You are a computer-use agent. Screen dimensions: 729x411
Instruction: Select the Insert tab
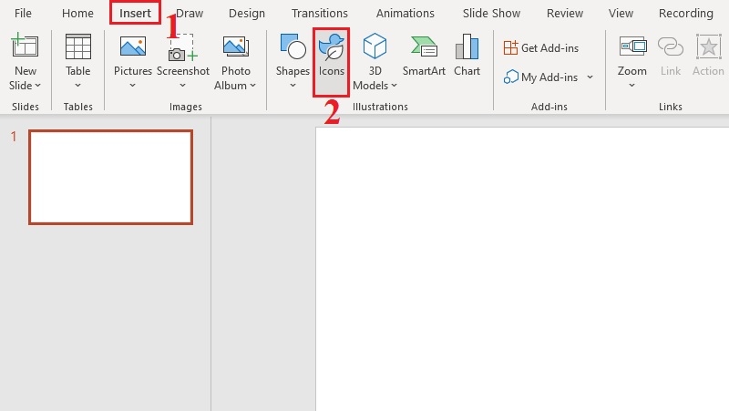pyautogui.click(x=135, y=13)
